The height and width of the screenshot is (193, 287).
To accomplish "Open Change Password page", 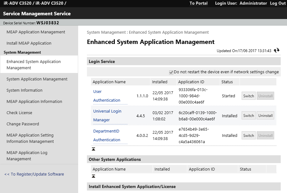I will (23, 124).
